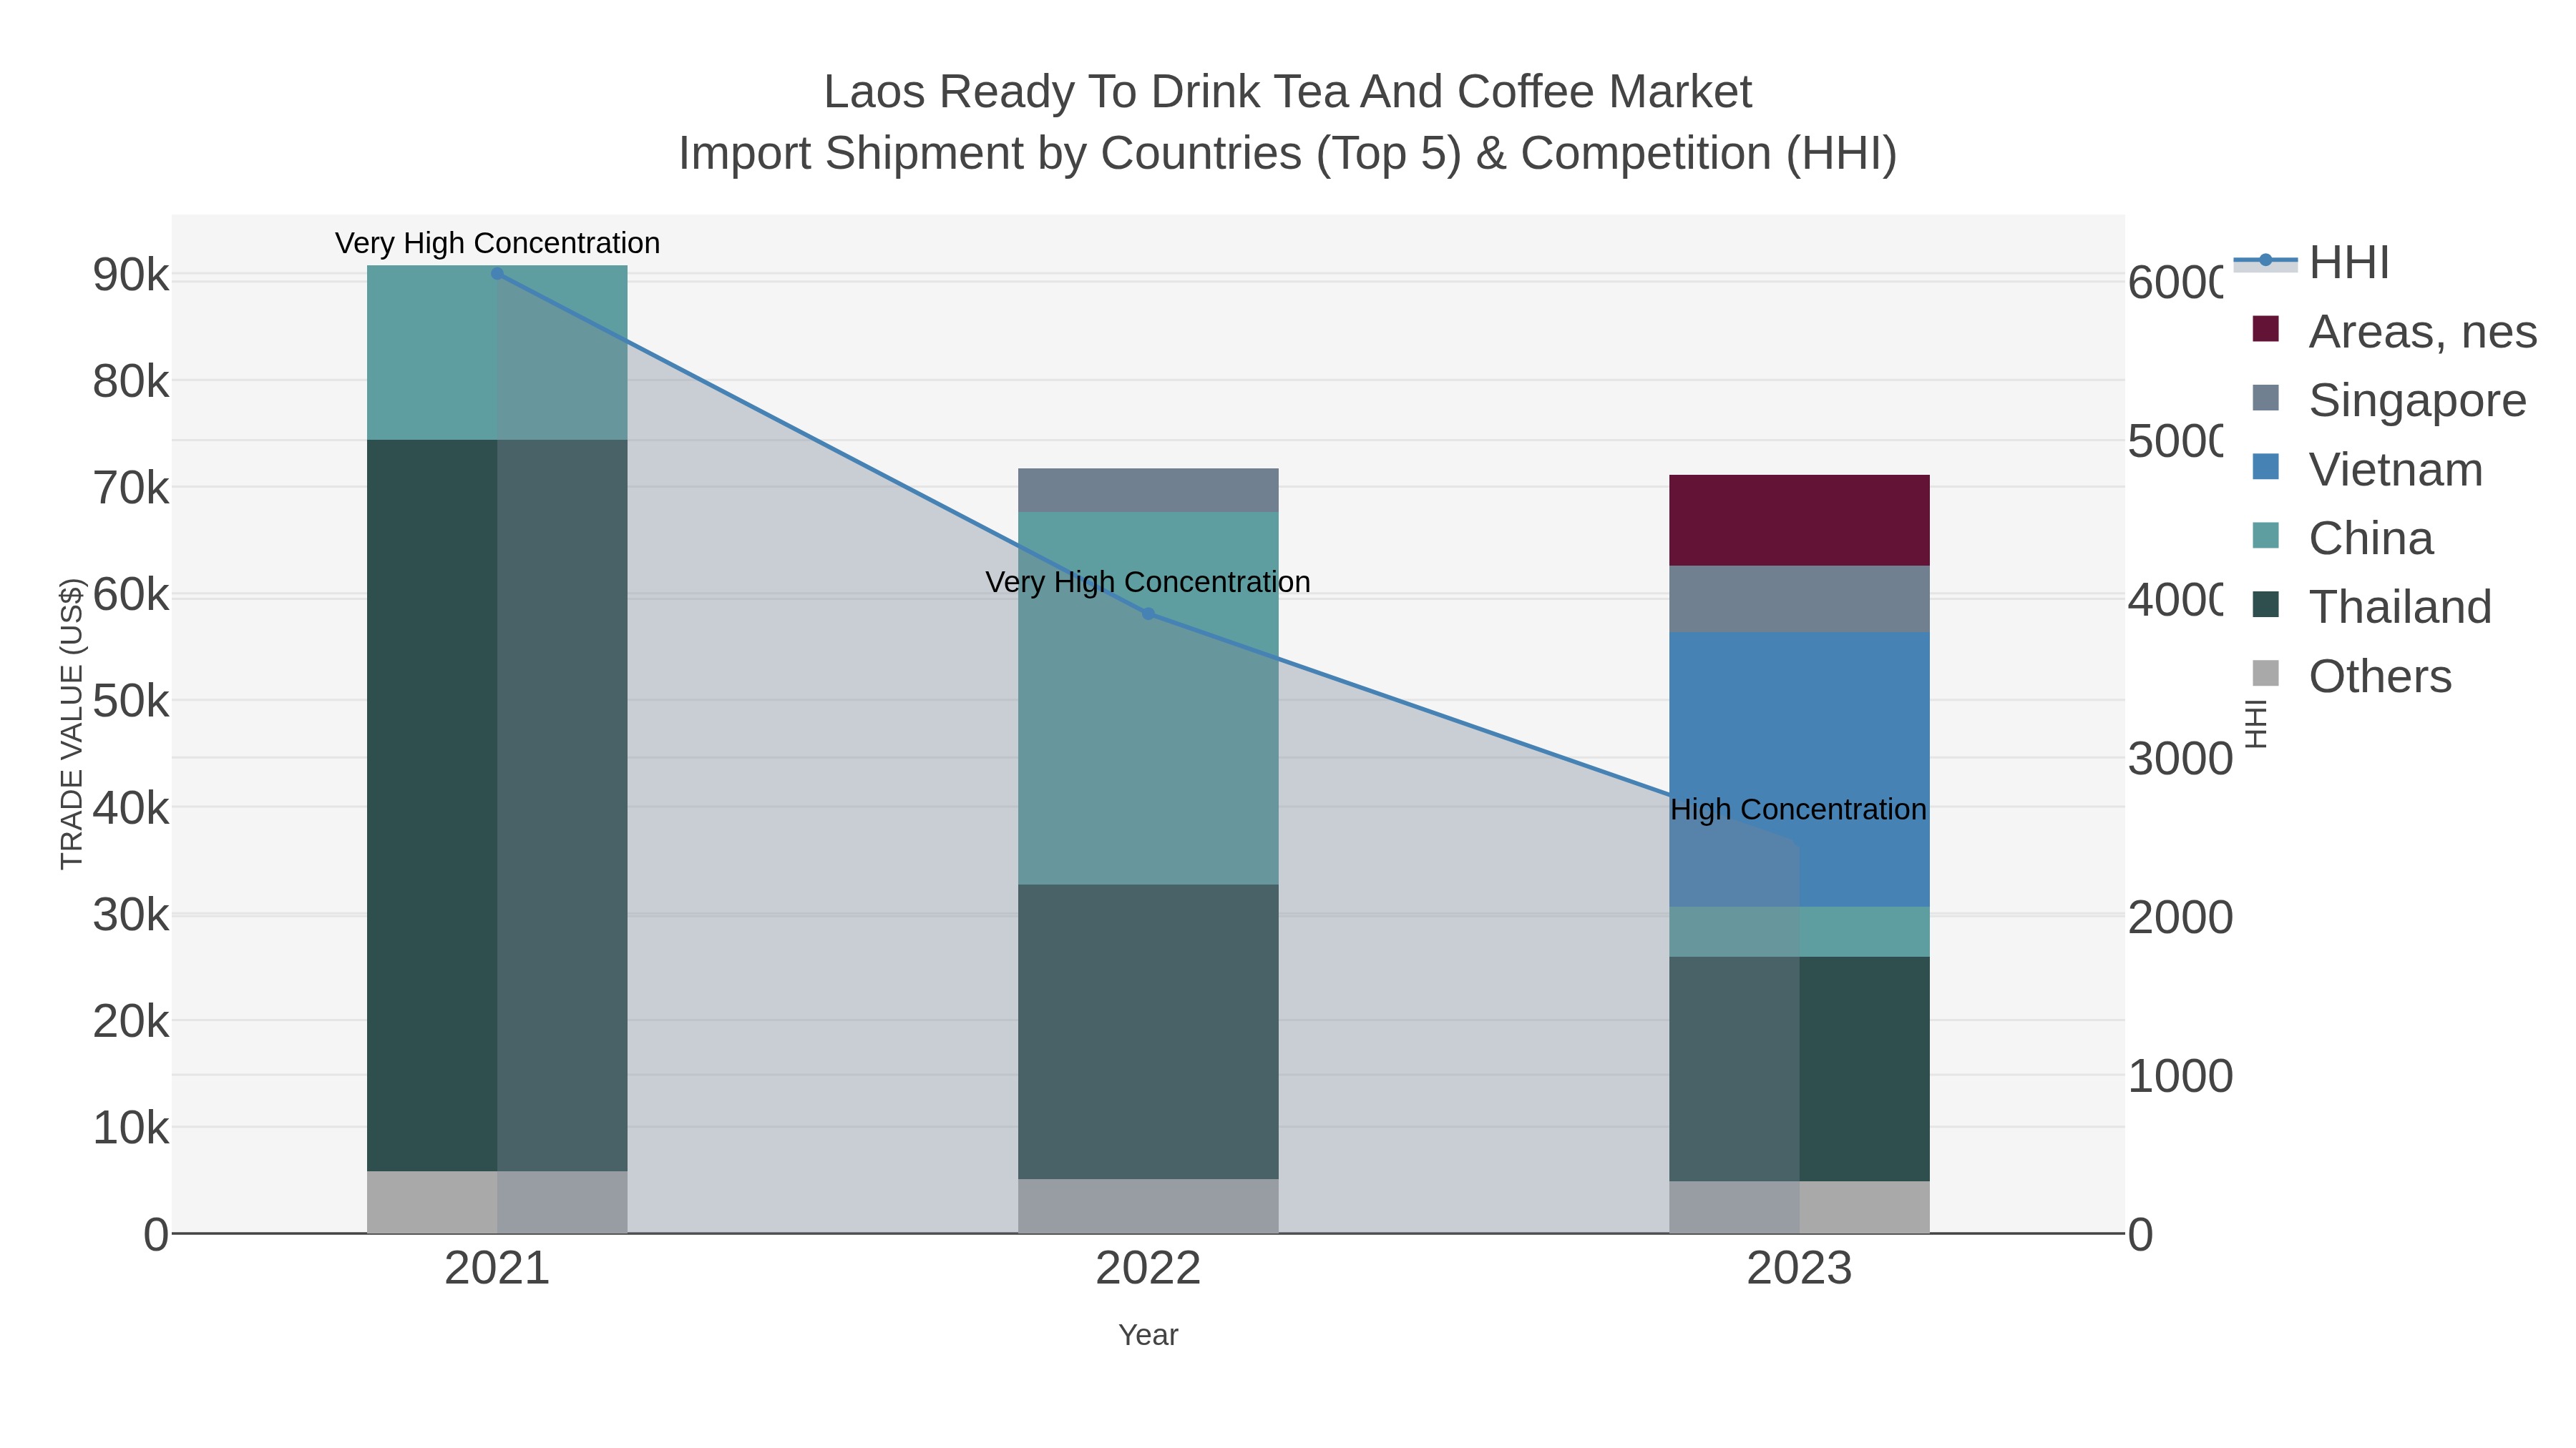Screen dimensions: 2576x1448
Task: Click the 1000 HHI axis tick label
Action: (x=2180, y=1076)
